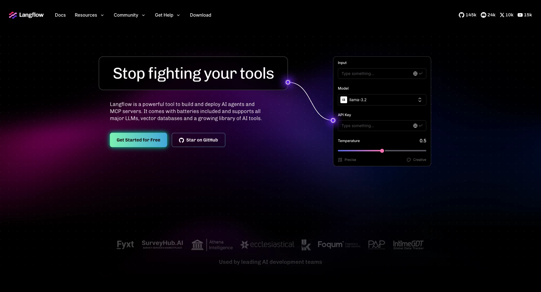Click the IntimeGDT logo
The image size is (541, 292).
(x=408, y=245)
